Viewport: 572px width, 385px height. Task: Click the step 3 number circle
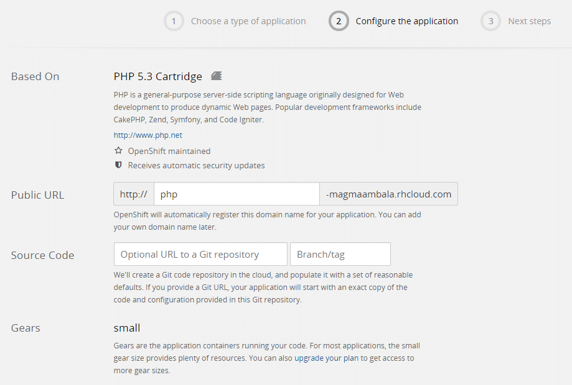click(x=490, y=21)
